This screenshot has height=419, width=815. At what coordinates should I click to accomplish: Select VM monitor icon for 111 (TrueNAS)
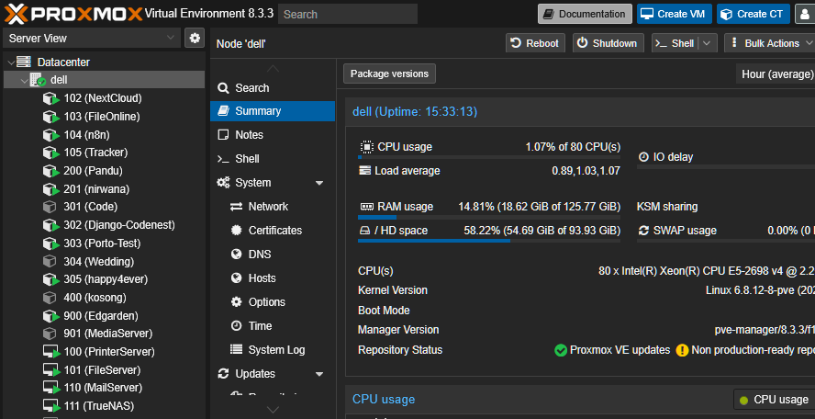[x=51, y=406]
